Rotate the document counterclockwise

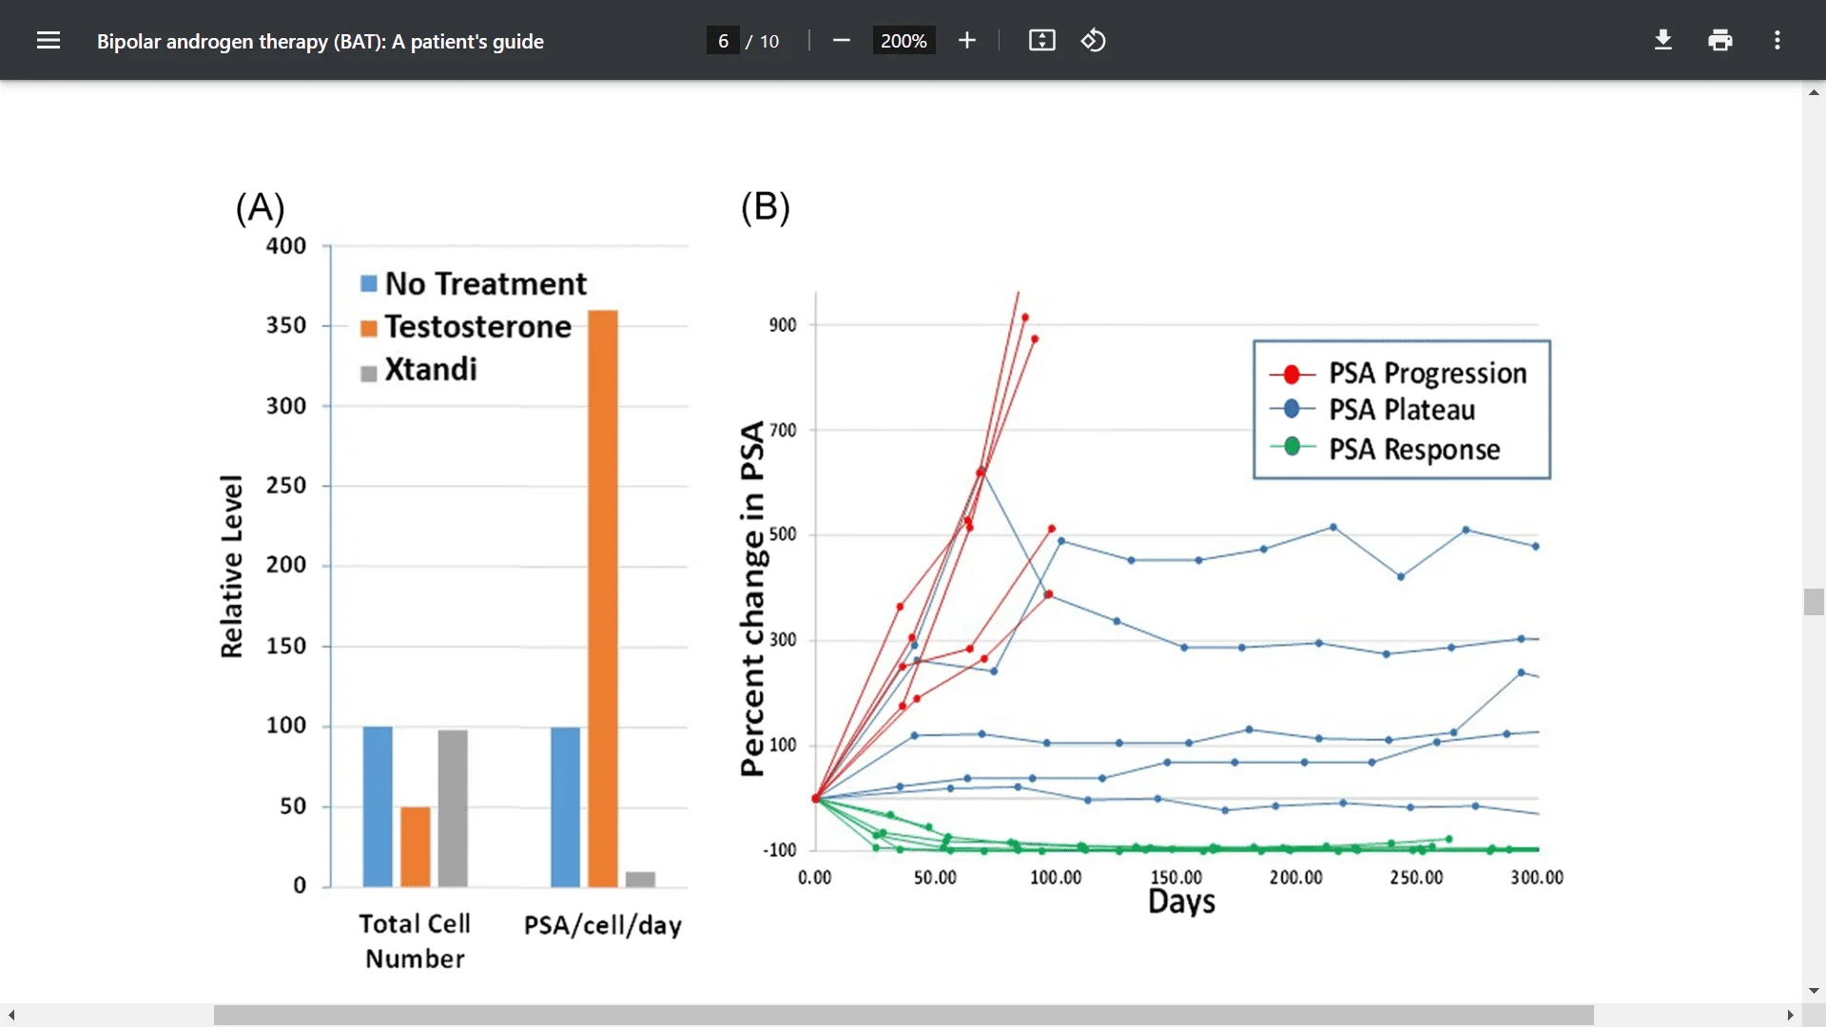click(1094, 40)
